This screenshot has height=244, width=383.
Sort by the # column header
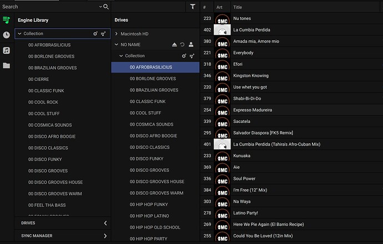pyautogui.click(x=204, y=7)
